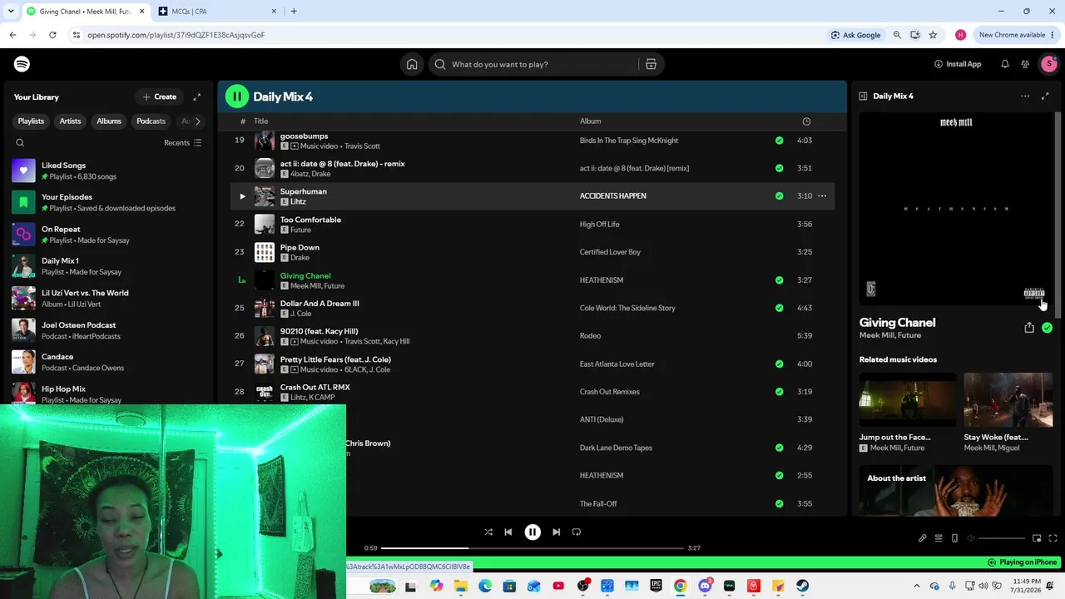
Task: Toggle repeat mode
Action: 577,532
